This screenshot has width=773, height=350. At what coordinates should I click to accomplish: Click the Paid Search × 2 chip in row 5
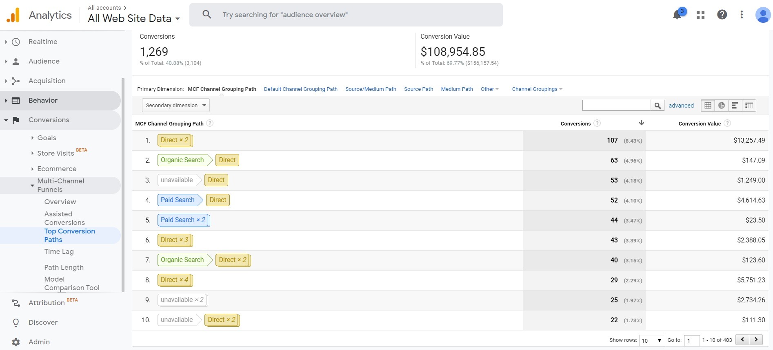pyautogui.click(x=183, y=220)
